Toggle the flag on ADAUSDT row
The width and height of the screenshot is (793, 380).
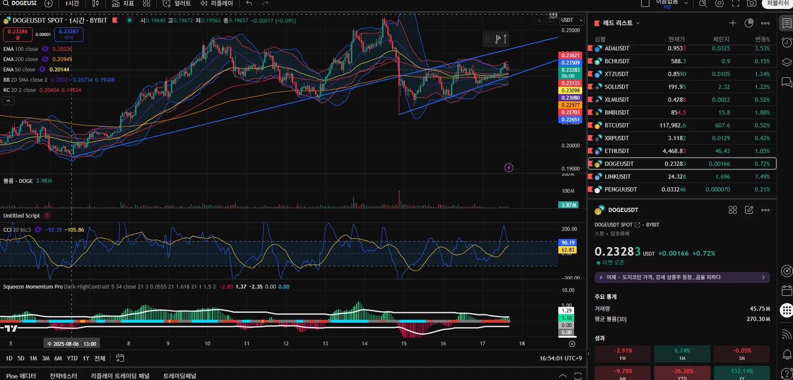click(x=591, y=48)
